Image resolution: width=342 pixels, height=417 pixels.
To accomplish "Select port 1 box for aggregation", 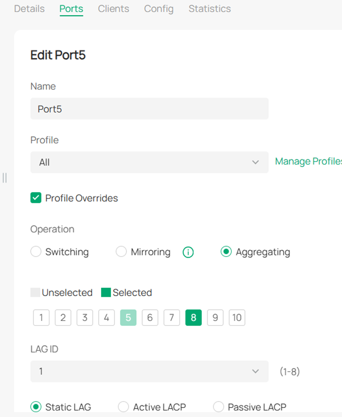I will tap(41, 318).
